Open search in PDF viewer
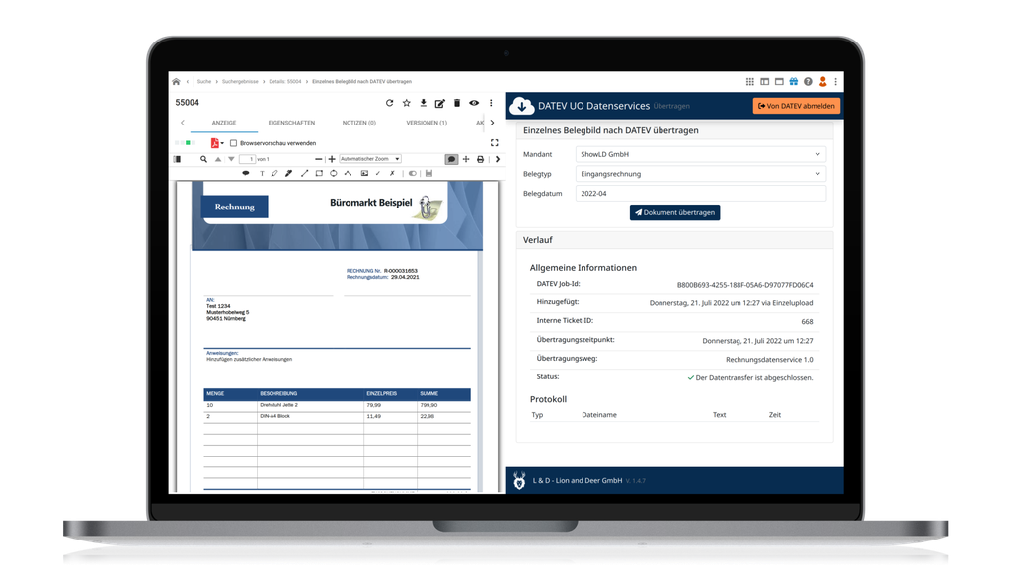The width and height of the screenshot is (1011, 582). click(203, 159)
